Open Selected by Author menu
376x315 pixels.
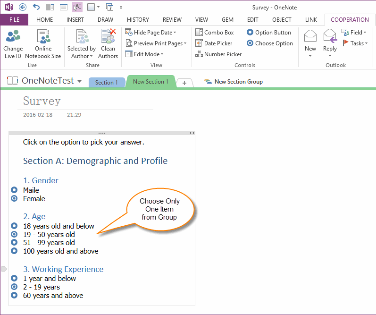(82, 44)
